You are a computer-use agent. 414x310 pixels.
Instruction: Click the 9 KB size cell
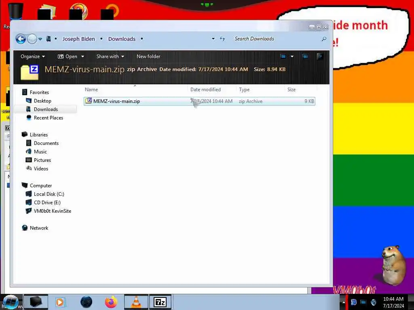tap(309, 101)
